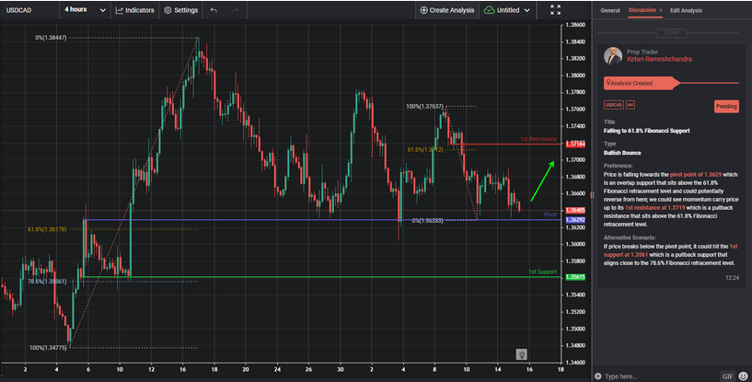Click the Falling to 61.8% Fibonacci Support title
Screen dimensions: 752x382
pos(646,131)
